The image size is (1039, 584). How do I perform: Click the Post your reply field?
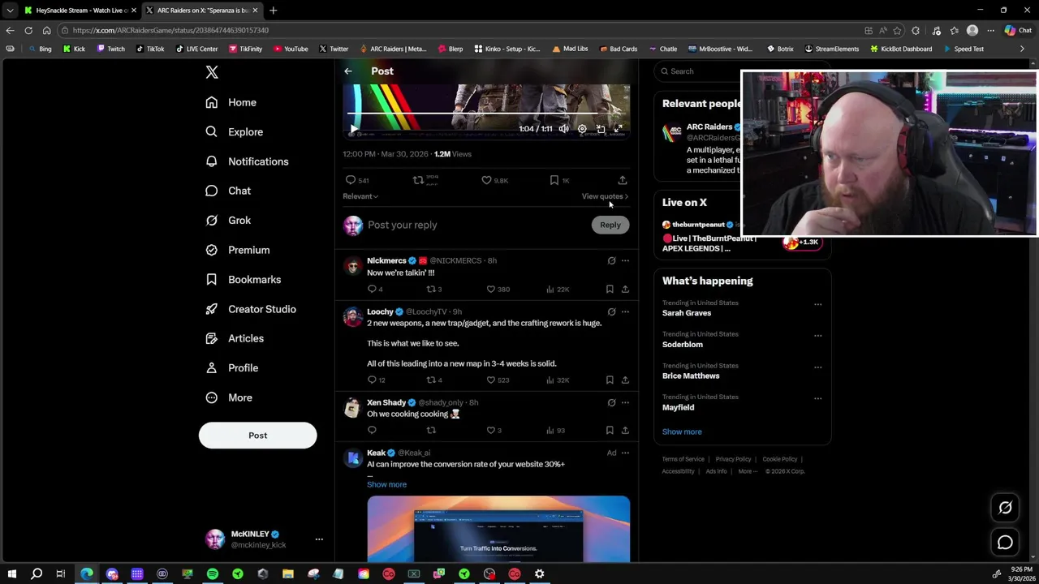point(475,225)
